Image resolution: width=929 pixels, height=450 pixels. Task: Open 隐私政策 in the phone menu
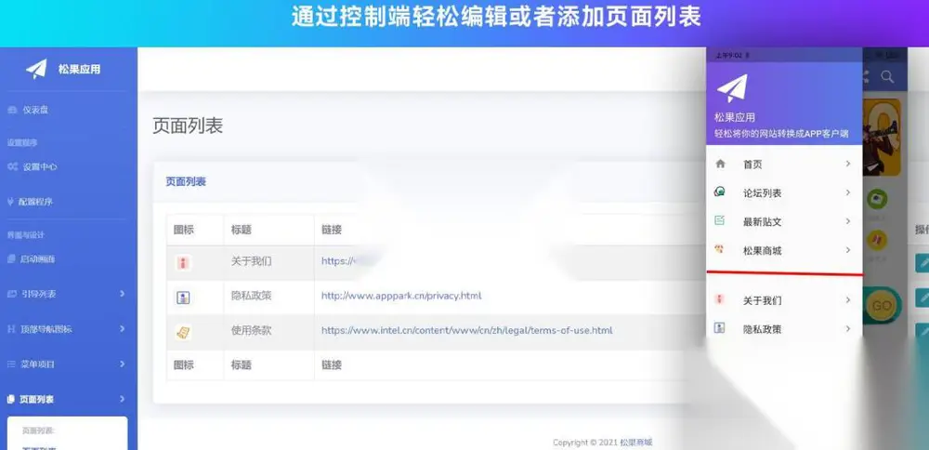[x=763, y=329]
